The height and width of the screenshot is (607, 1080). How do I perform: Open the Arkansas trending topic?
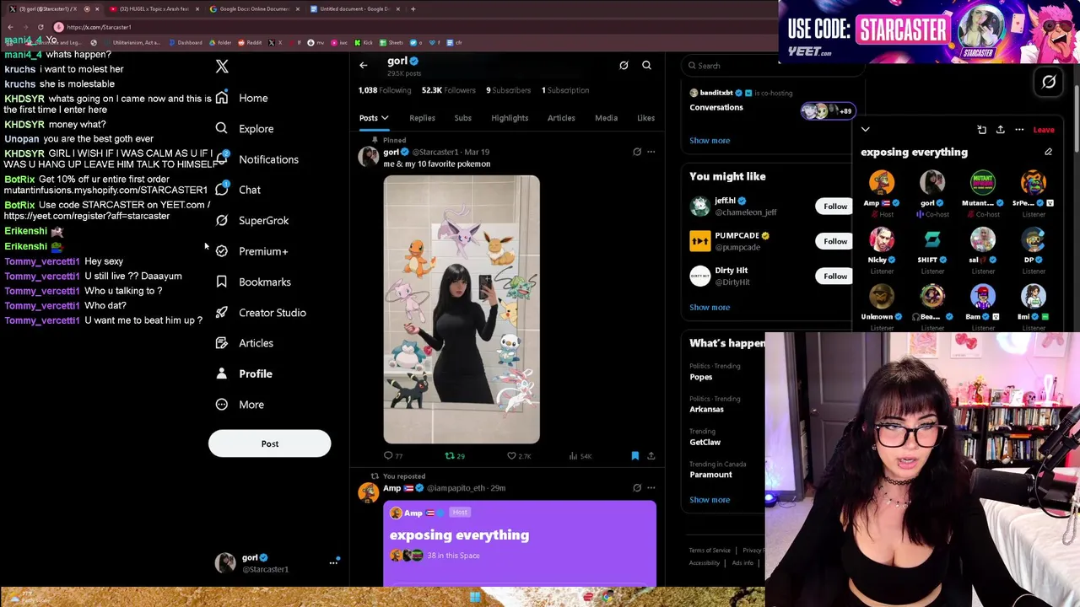coord(706,410)
